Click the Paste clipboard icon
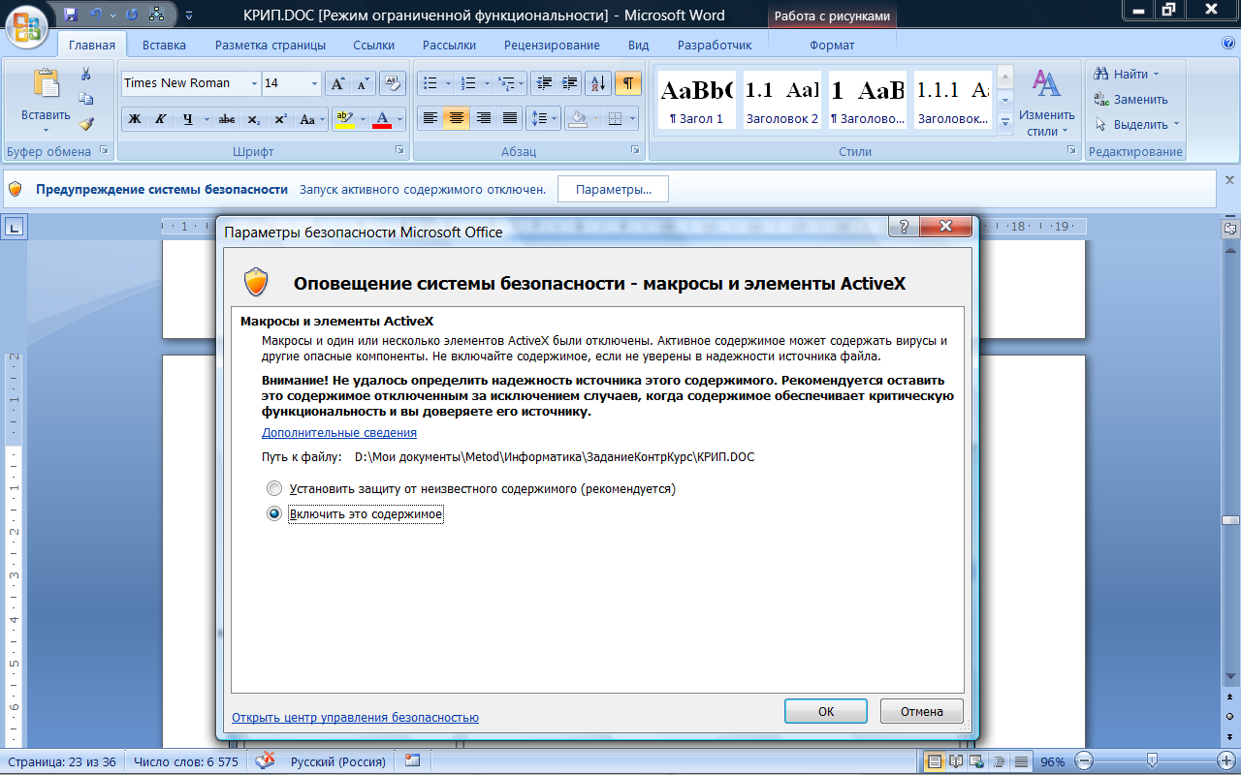Screen dimensions: 1241x775 pos(46,84)
